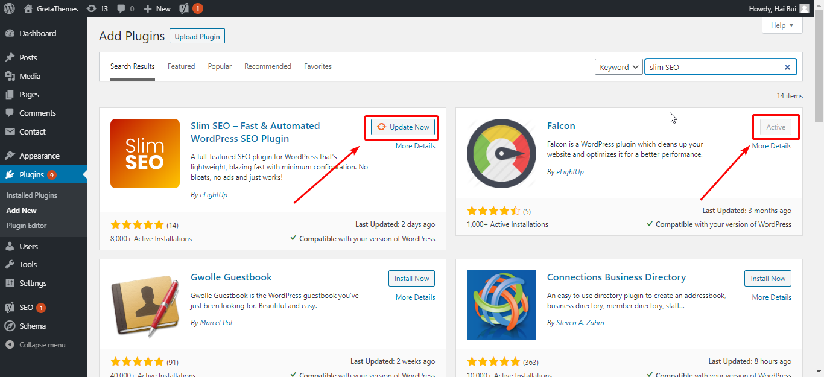824x377 pixels.
Task: Open the Slim SEO plugin title
Action: 255,132
